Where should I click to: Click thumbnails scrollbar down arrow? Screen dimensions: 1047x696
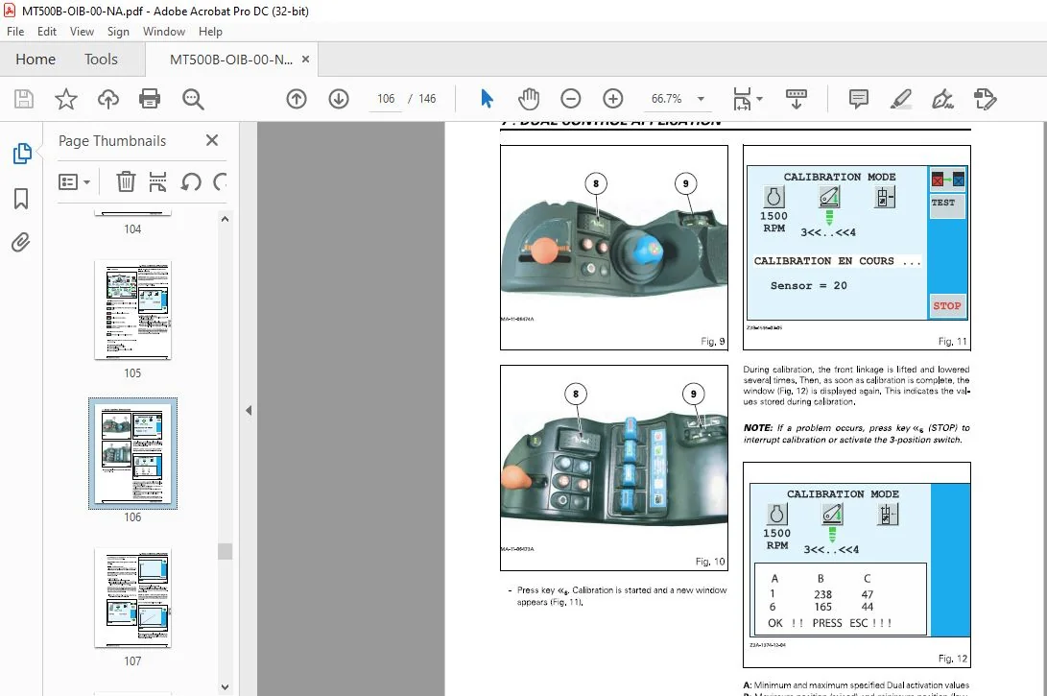(x=225, y=686)
